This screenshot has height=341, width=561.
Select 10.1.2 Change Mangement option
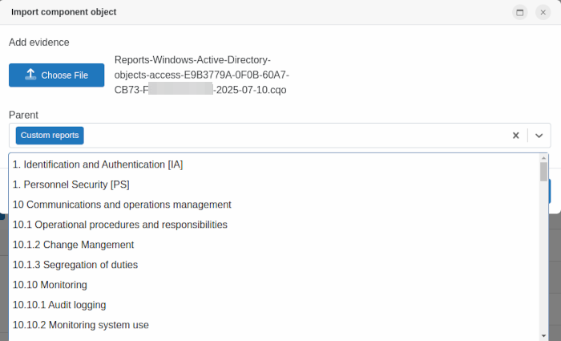tap(73, 245)
